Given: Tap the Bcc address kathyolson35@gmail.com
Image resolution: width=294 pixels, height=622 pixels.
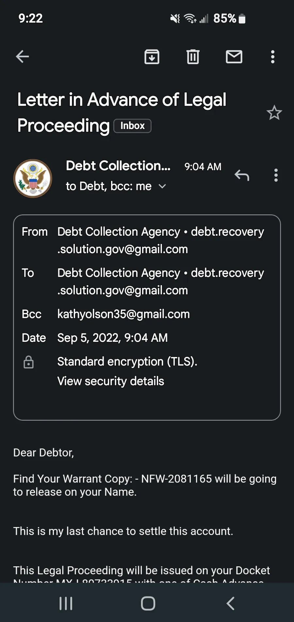Looking at the screenshot, I should point(123,314).
